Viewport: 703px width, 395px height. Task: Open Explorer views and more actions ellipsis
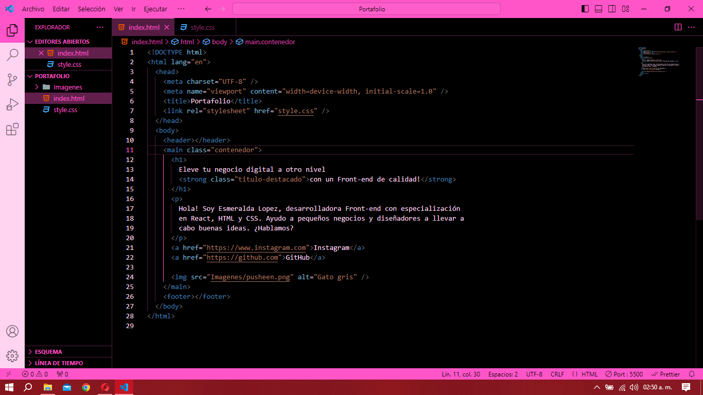tap(100, 27)
